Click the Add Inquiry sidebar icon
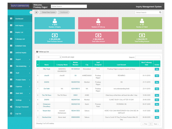The image size is (172, 129). 11,25
